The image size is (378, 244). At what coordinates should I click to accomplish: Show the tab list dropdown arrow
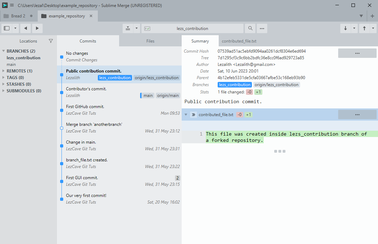361,16
